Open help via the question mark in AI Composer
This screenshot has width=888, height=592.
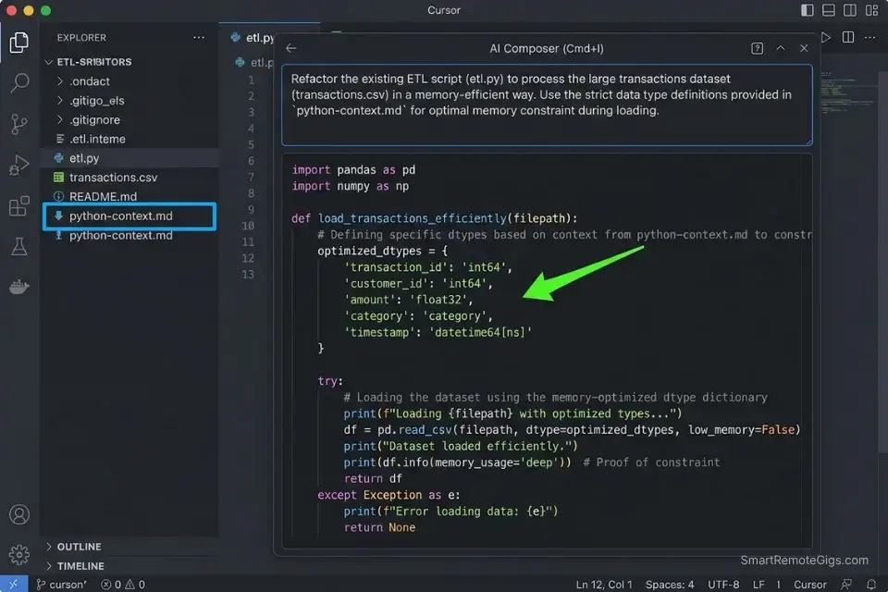pos(757,48)
